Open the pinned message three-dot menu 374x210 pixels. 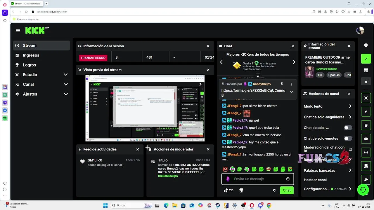291,84
